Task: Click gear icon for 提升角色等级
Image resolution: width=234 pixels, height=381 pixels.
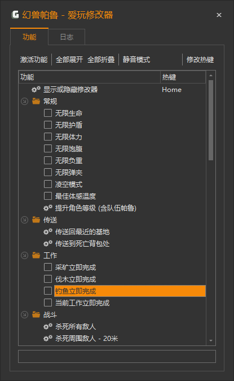Action: (x=48, y=208)
